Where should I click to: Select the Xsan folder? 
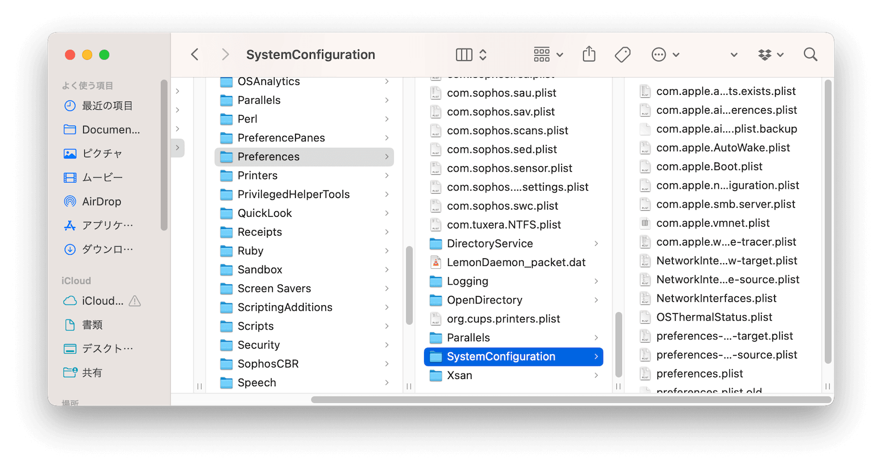pos(514,375)
